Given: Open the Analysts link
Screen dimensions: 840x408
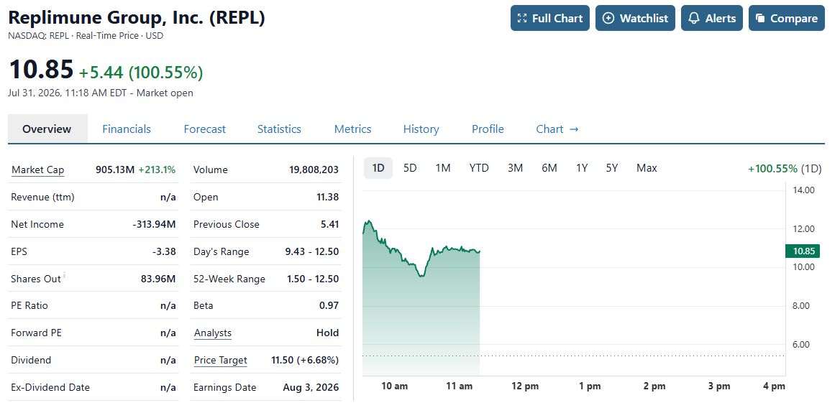Looking at the screenshot, I should (x=213, y=333).
